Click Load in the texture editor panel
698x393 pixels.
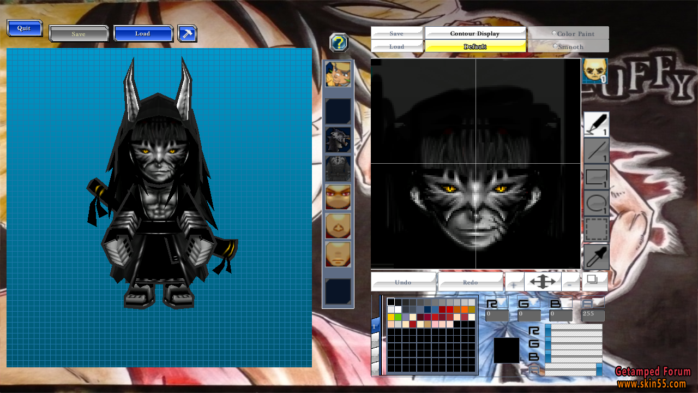tap(397, 46)
